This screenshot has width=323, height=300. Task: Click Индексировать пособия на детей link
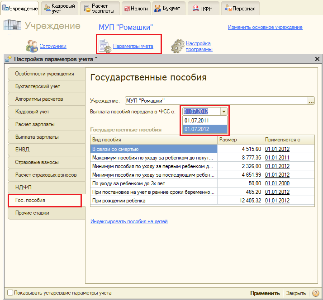click(x=129, y=221)
